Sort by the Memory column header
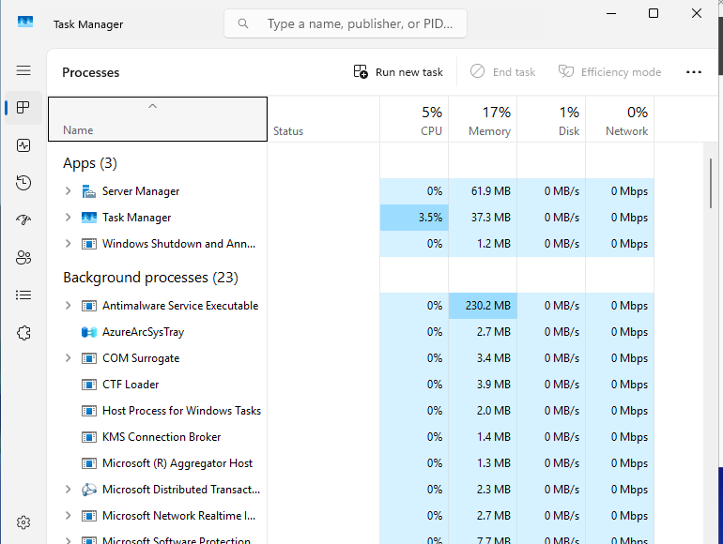The width and height of the screenshot is (723, 544). (x=483, y=119)
